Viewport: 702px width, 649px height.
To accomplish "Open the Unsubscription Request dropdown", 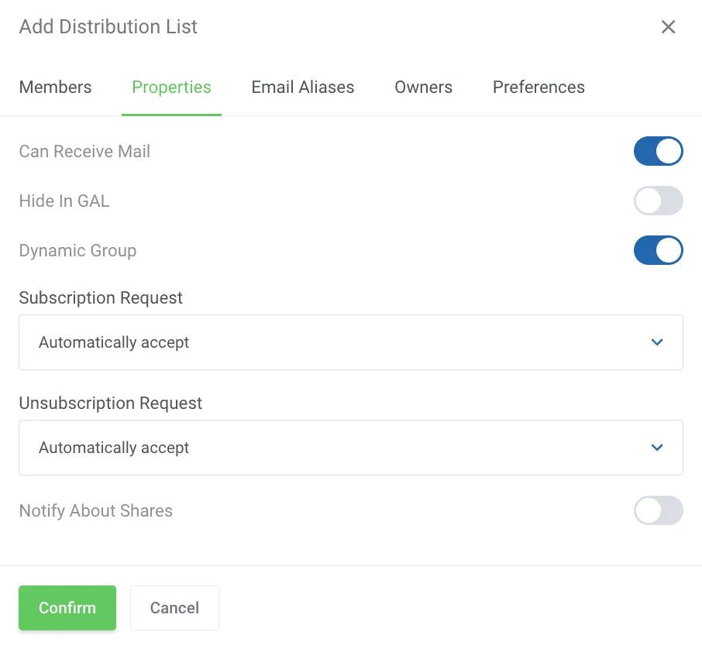I will pos(350,448).
